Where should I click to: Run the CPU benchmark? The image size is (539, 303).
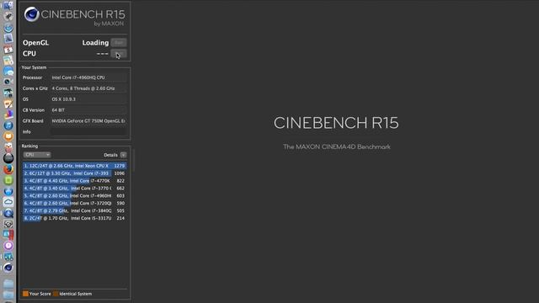pos(119,54)
